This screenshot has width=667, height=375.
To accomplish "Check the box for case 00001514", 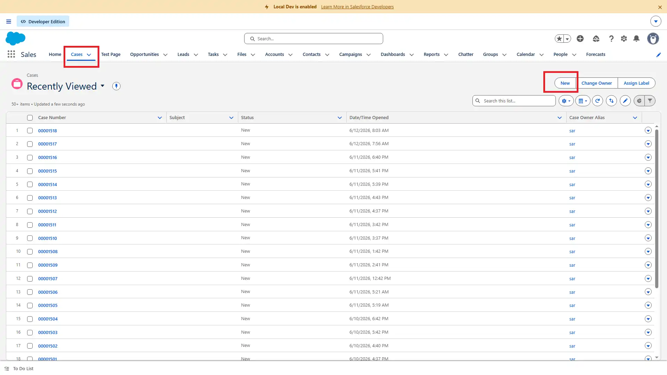I will 30,184.
